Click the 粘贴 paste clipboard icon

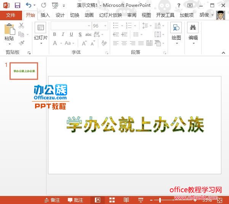coord(10,29)
